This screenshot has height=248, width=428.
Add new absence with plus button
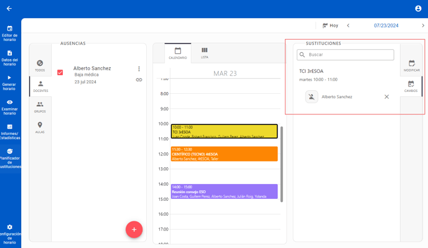(134, 229)
